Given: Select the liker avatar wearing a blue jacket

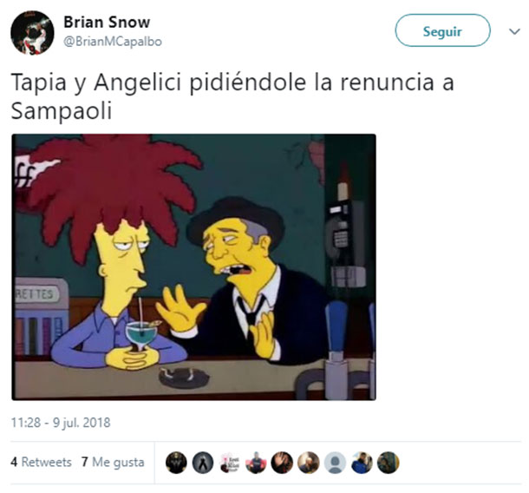Looking at the screenshot, I should click(362, 463).
